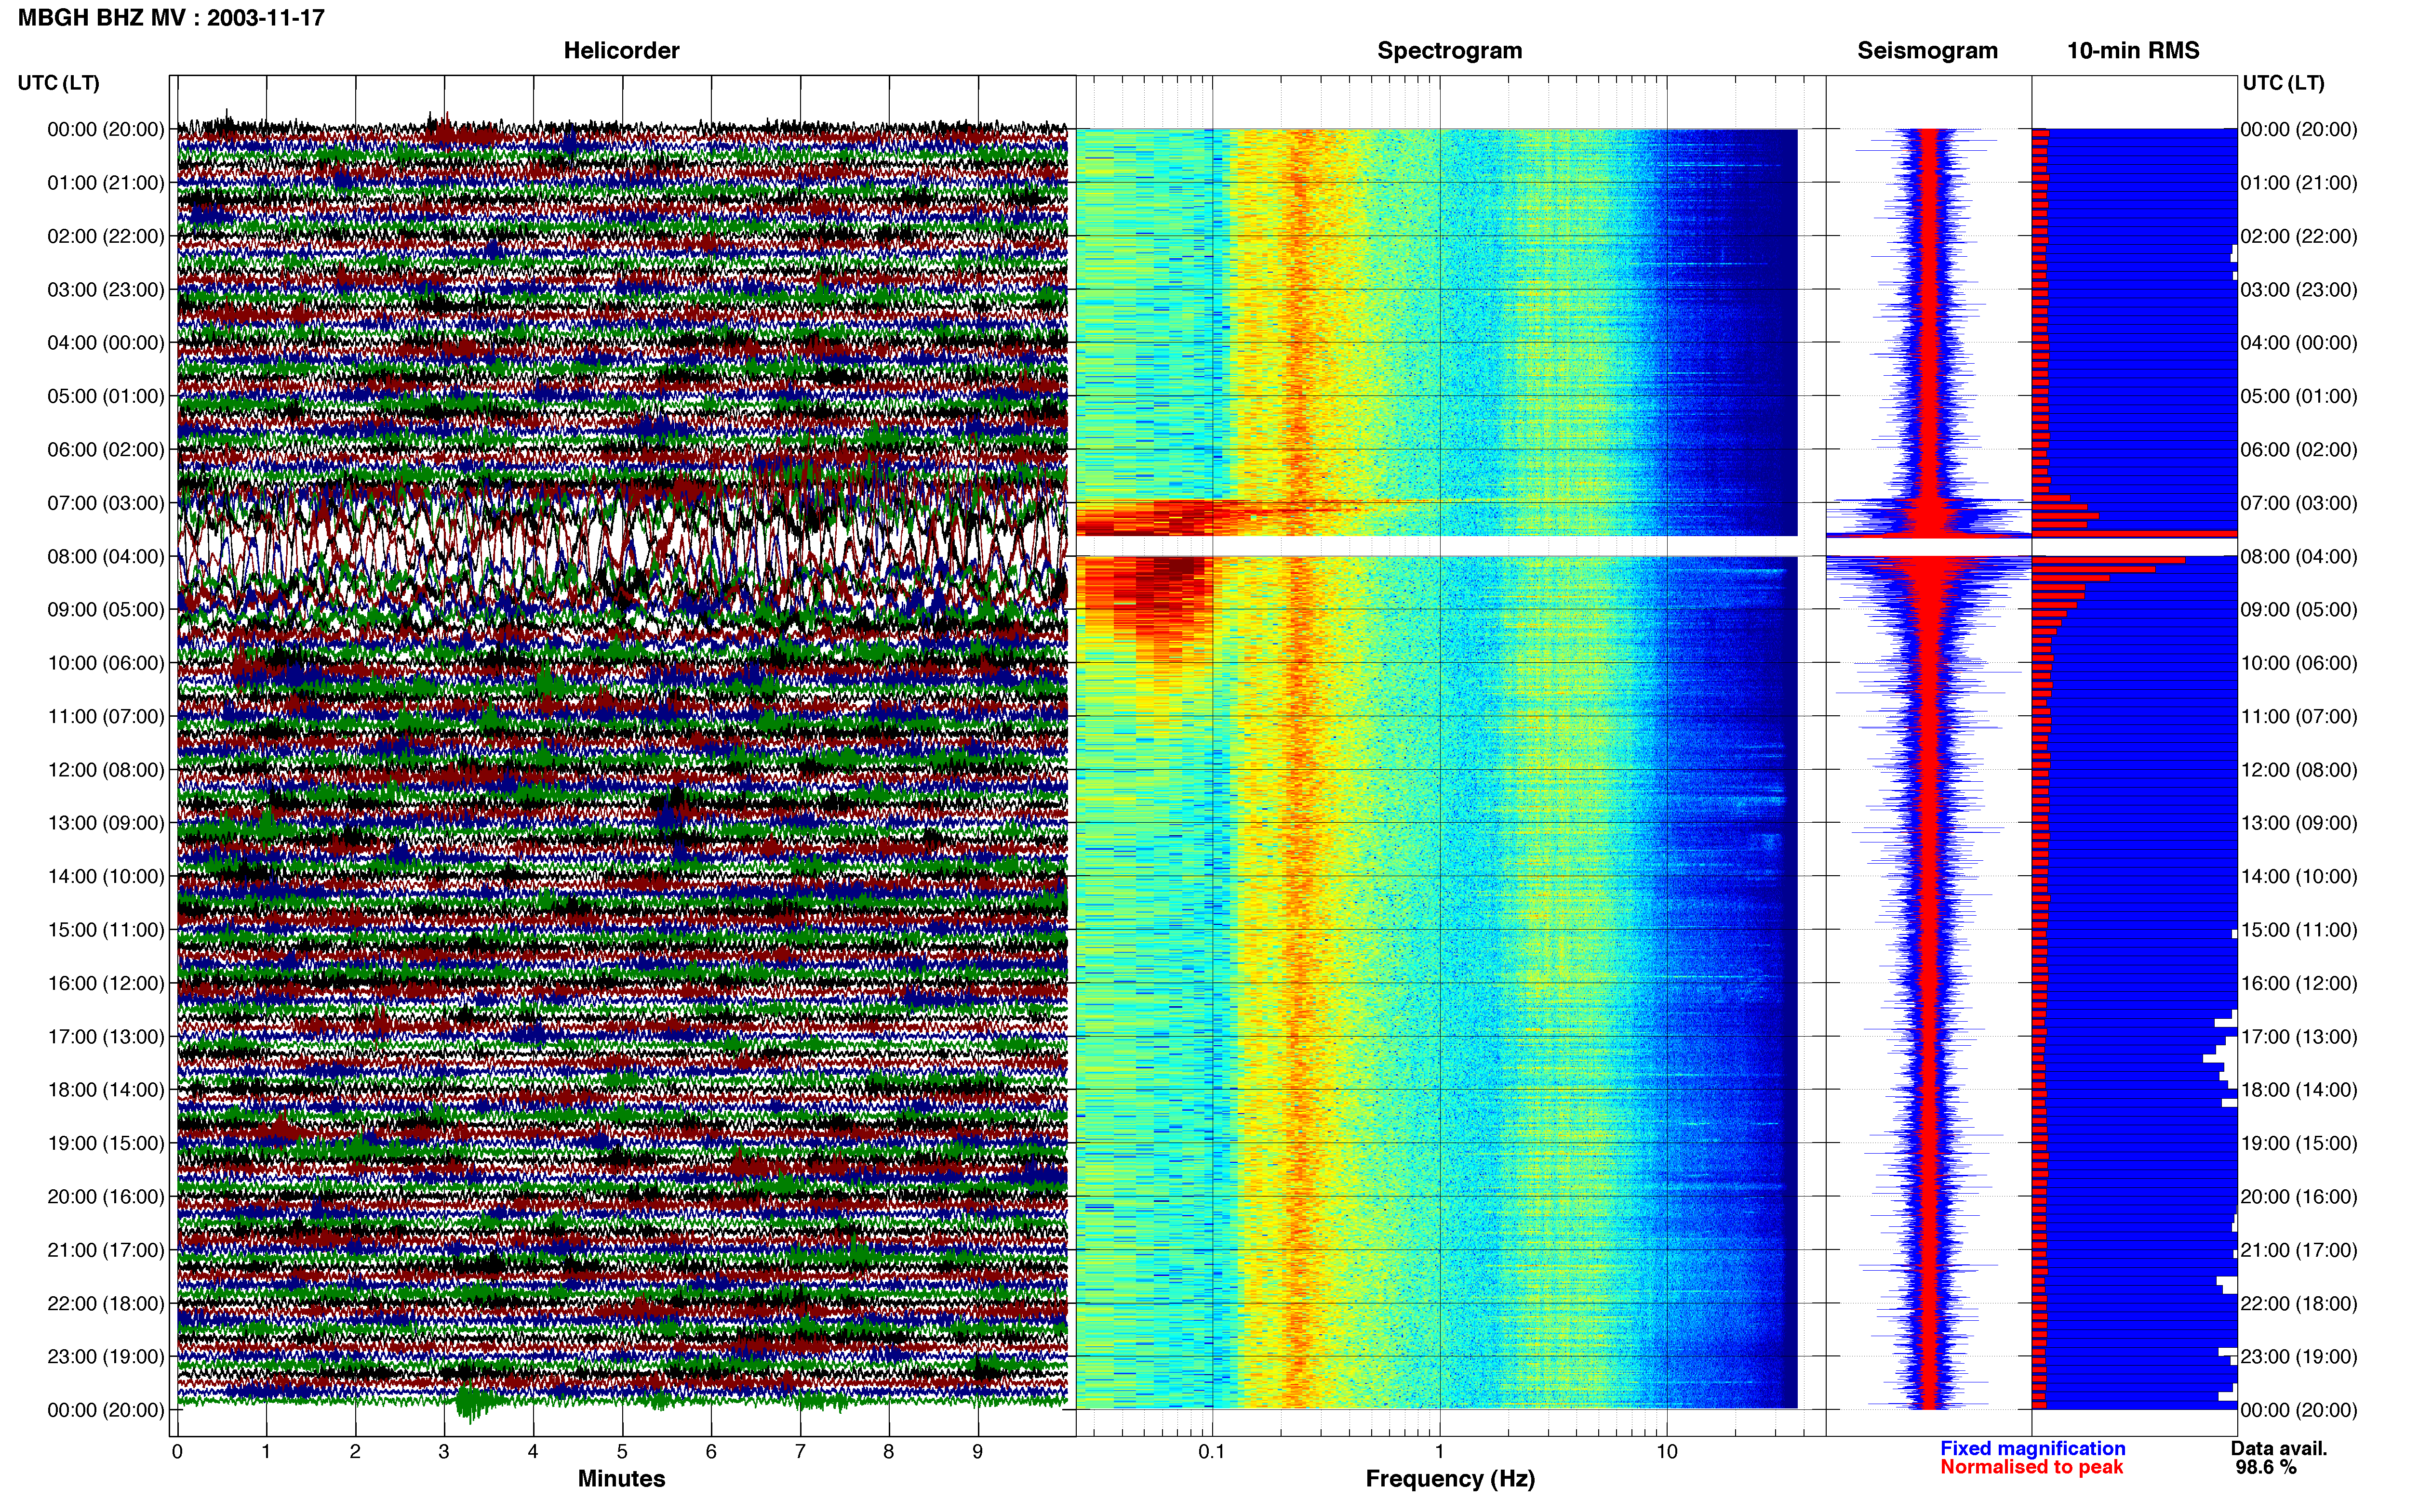The image size is (2419, 1512).
Task: Click the Data avail. label
Action: [2279, 1448]
